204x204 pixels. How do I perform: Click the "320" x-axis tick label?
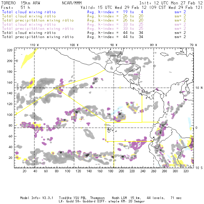click(186, 171)
